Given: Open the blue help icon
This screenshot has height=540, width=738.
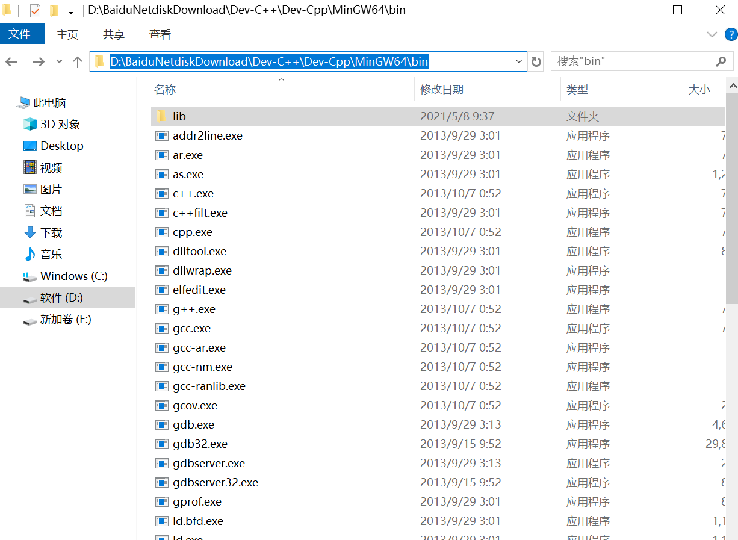Looking at the screenshot, I should 731,34.
